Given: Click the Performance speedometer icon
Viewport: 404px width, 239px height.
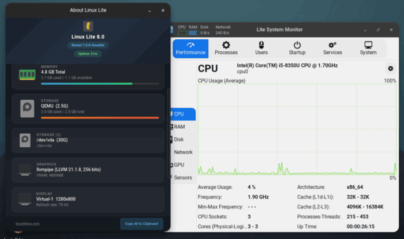Looking at the screenshot, I should [x=190, y=45].
